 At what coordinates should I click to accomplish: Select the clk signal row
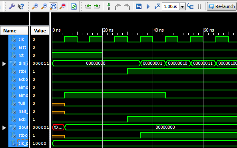coord(18,39)
